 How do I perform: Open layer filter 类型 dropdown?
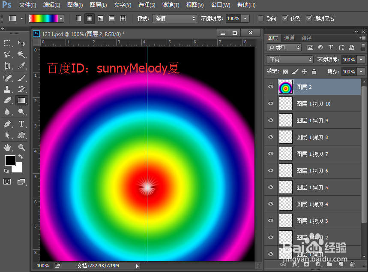point(284,48)
